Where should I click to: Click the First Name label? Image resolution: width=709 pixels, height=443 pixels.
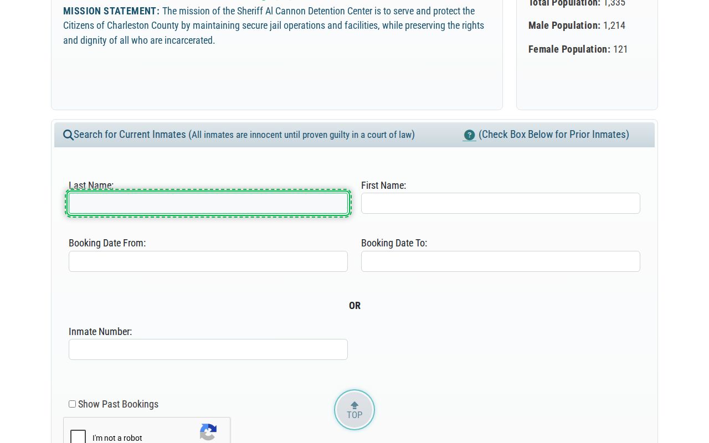(x=383, y=186)
